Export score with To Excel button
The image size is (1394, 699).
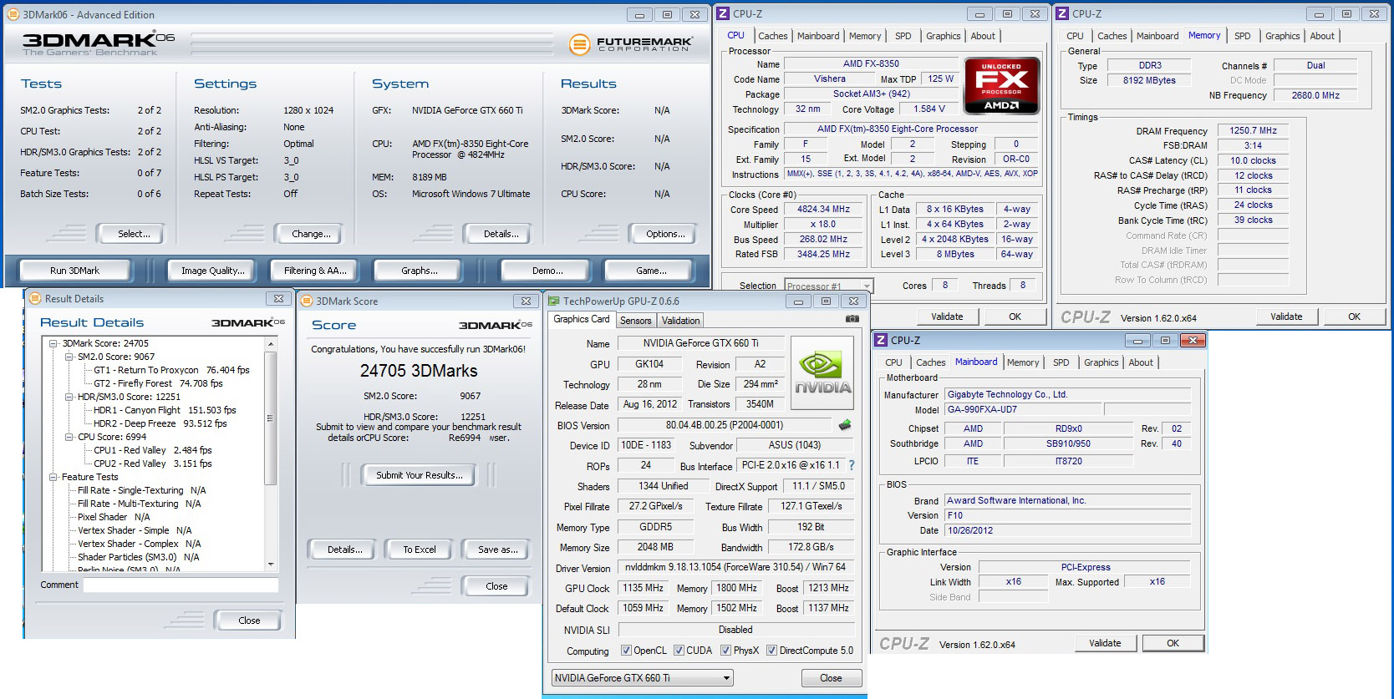420,550
